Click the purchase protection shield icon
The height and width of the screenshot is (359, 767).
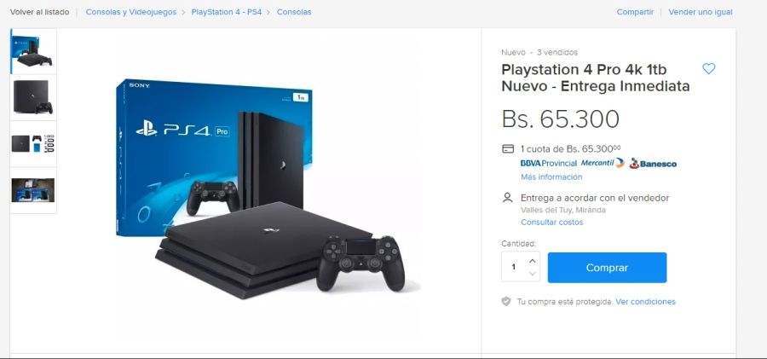click(x=506, y=302)
